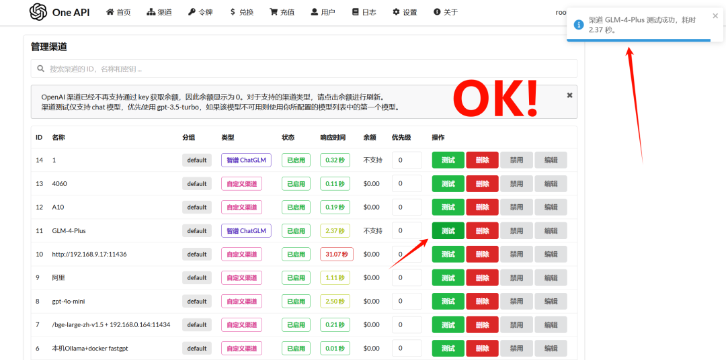Refresh balance $0.00 of 4060 channel
Screen dimensions: 726x360
tap(371, 184)
